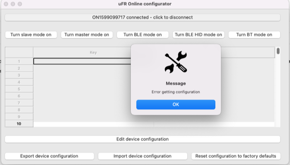Screen dimensions: 290x165
Task: Select row header 3
Action: click(x=19, y=75)
